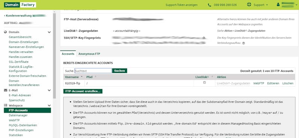Collapse the Domain sidebar section

(x=49, y=32)
